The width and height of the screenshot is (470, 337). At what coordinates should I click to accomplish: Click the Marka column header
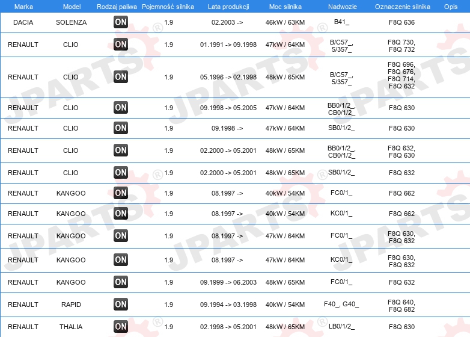23,7
